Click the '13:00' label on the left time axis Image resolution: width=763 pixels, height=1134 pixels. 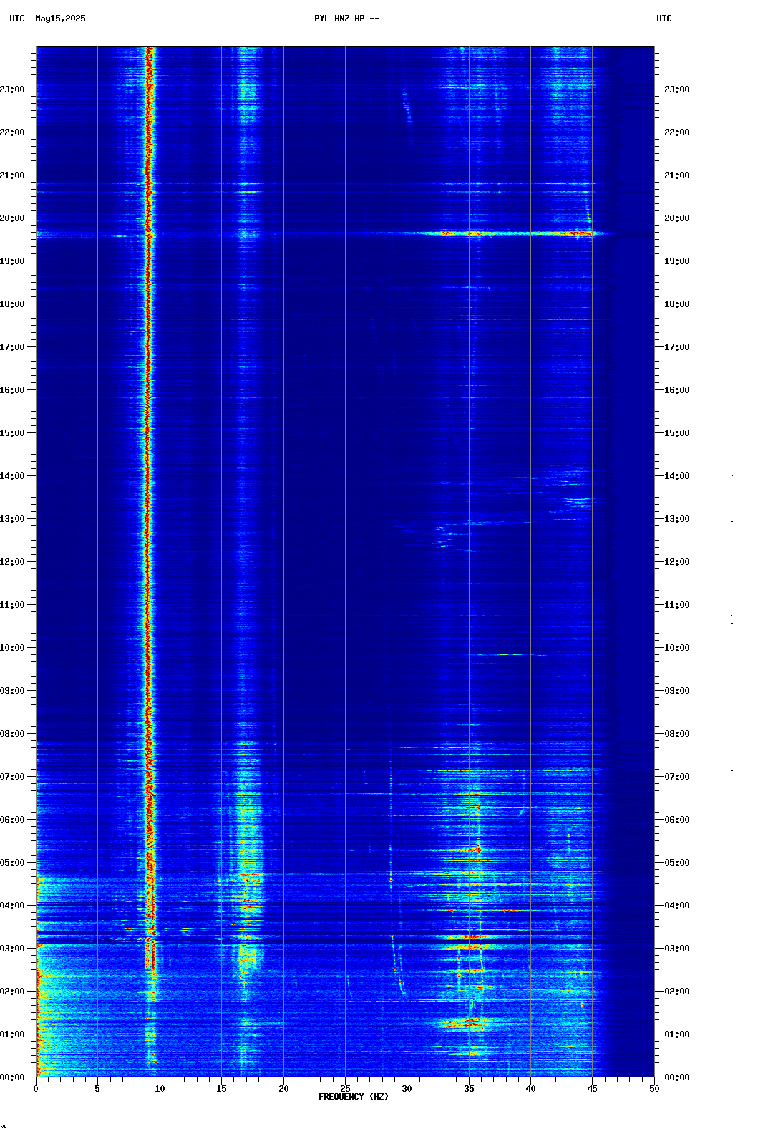tap(12, 519)
